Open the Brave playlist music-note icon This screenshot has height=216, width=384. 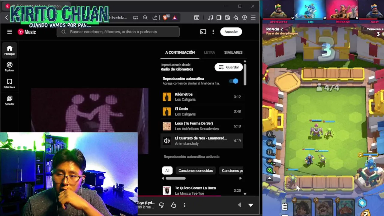pyautogui.click(x=211, y=18)
